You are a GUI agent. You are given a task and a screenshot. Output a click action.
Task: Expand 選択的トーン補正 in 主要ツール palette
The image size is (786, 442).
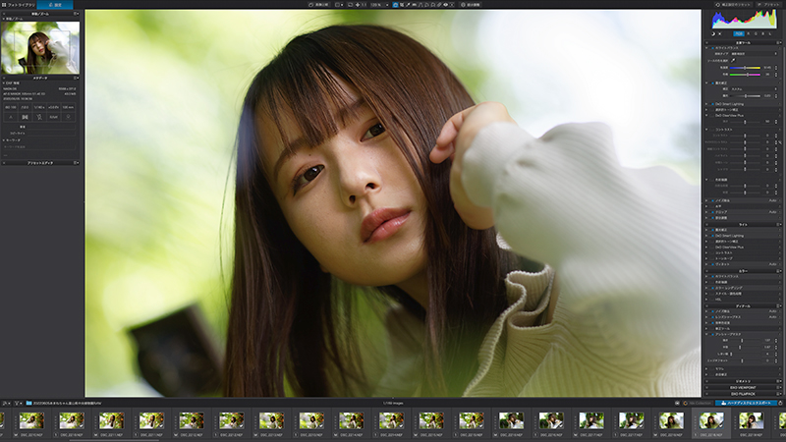(706, 110)
